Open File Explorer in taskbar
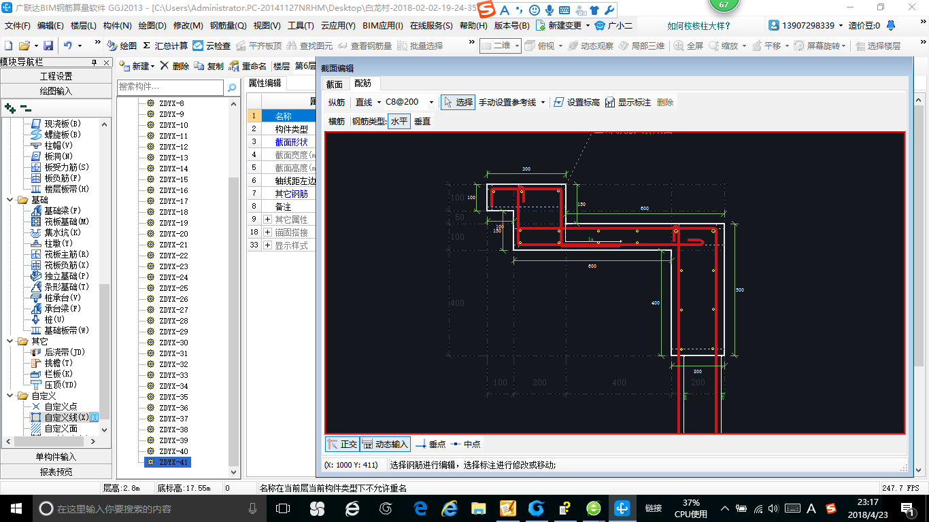Screen dimensions: 929x522 tap(479, 508)
